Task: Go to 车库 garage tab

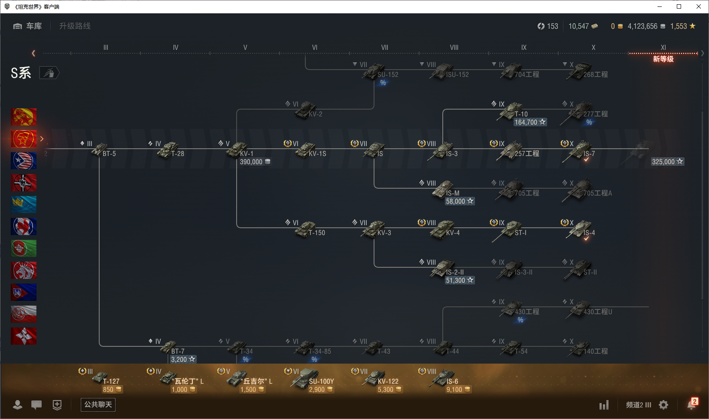Action: [x=27, y=26]
